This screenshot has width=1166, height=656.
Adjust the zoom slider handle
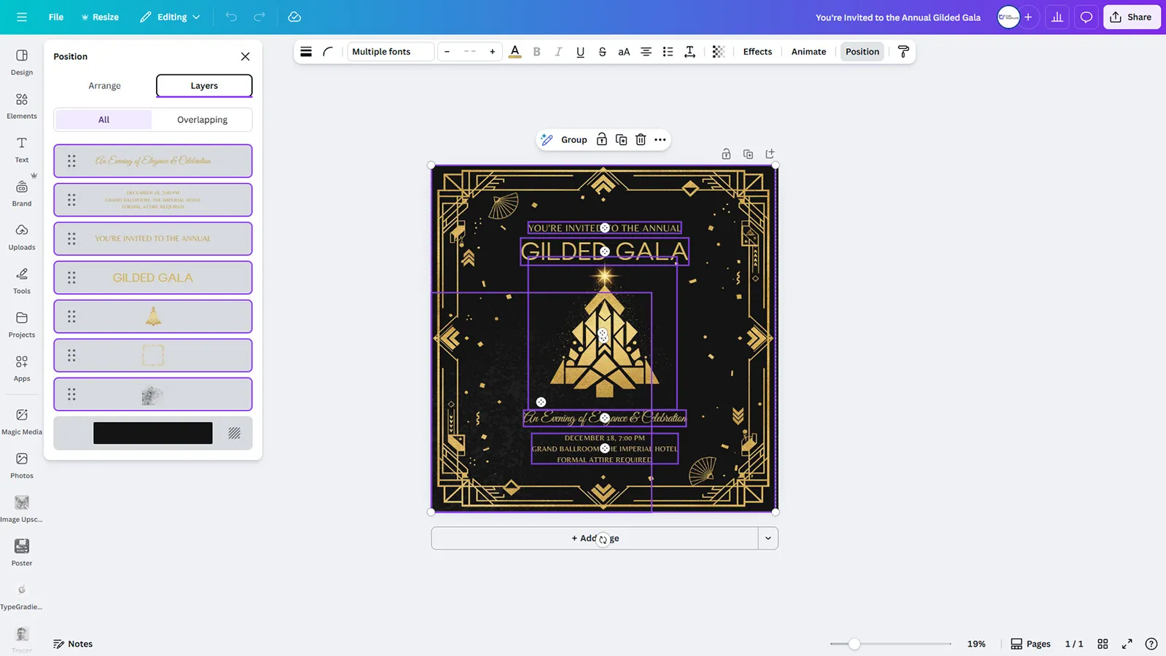pos(854,644)
